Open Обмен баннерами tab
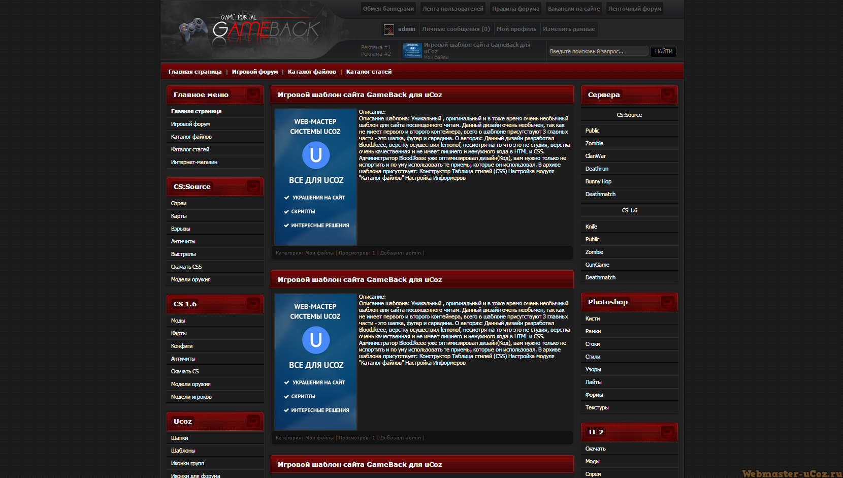This screenshot has width=843, height=478. 388,9
